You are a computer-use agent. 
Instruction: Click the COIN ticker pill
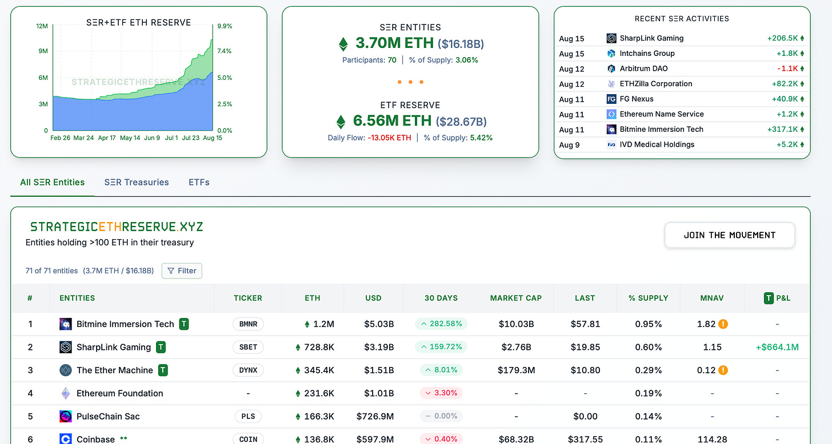pos(248,439)
